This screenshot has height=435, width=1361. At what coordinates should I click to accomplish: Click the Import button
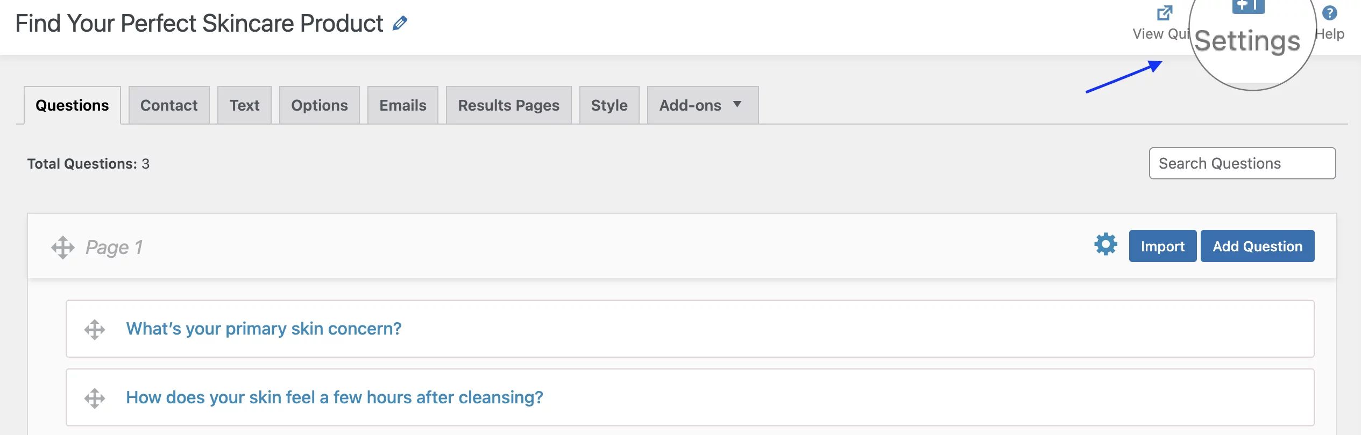[1162, 246]
